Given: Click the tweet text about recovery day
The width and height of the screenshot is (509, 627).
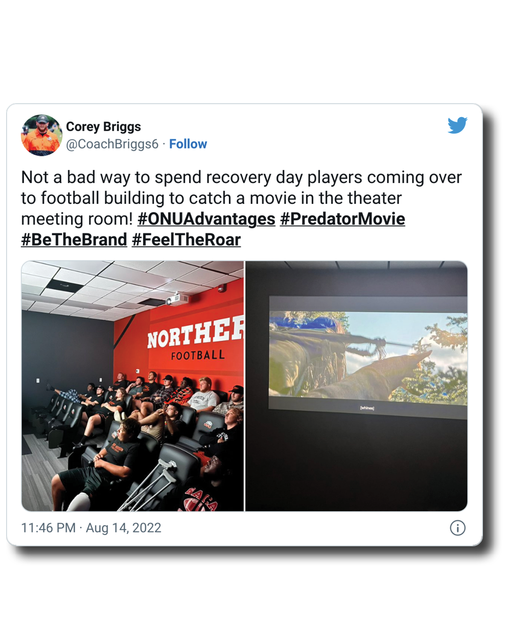Looking at the screenshot, I should click(x=241, y=208).
